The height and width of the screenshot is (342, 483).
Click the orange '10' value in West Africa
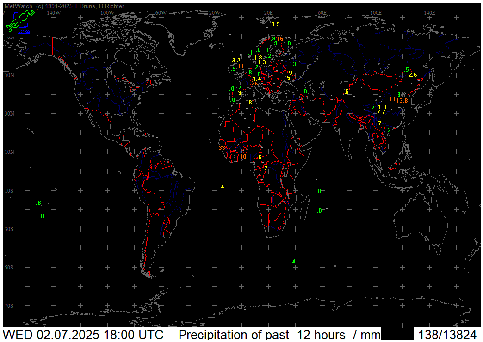click(243, 157)
